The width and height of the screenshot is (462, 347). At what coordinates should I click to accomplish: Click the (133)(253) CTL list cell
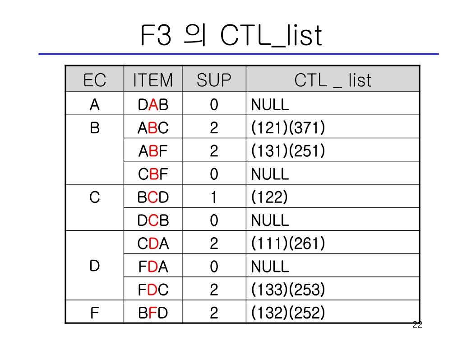(x=333, y=289)
